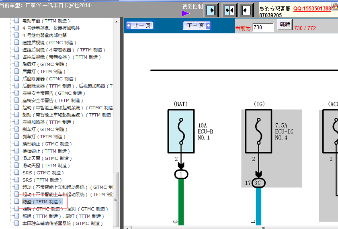Open 后雾灯 (GTMC 制造) item
This screenshot has height=229, width=338.
coord(45,64)
